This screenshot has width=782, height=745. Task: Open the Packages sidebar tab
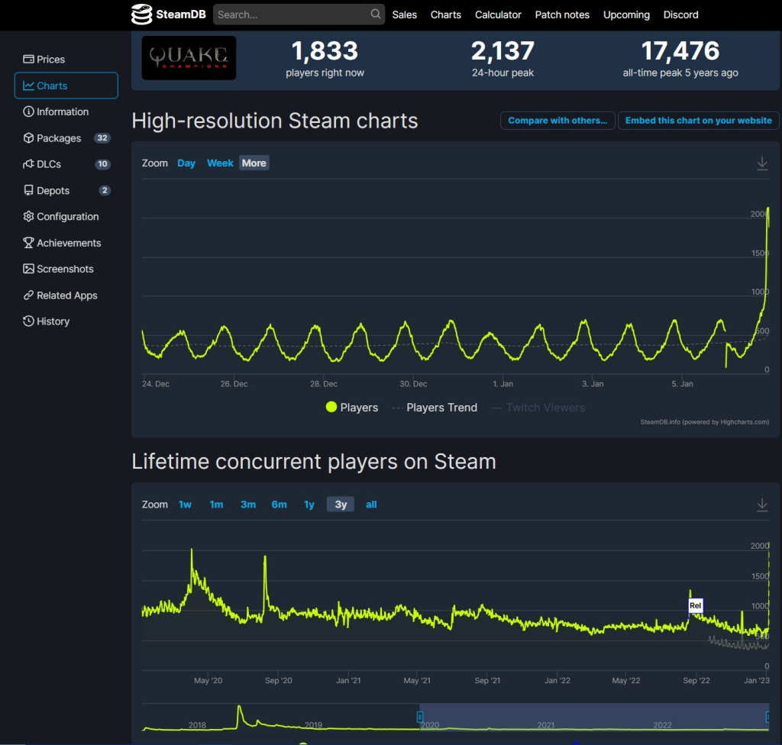(66, 138)
